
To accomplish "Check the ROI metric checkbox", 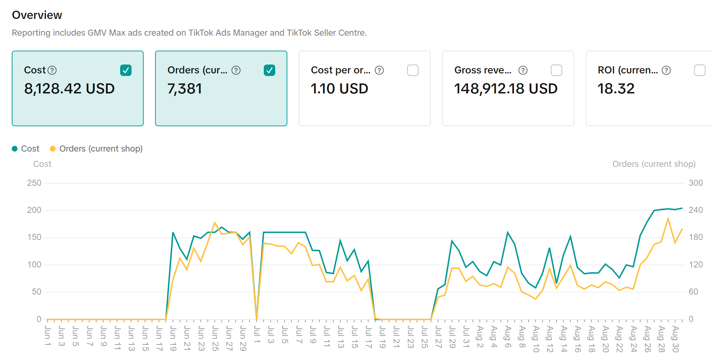I will (699, 70).
